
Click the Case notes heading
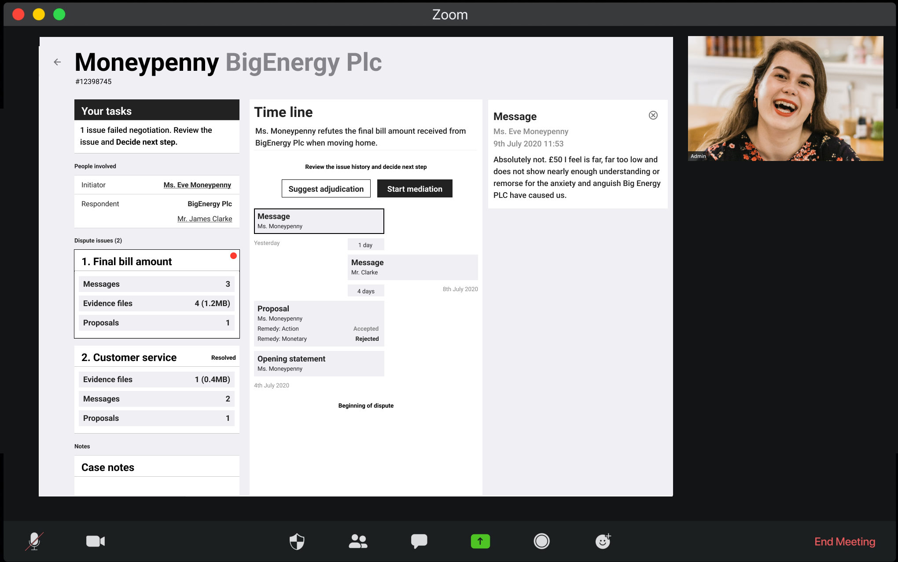point(108,467)
